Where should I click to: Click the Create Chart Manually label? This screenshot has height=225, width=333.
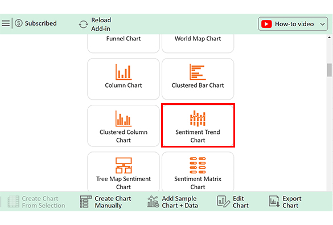113,202
